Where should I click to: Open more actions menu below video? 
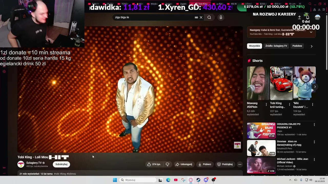coord(240,164)
